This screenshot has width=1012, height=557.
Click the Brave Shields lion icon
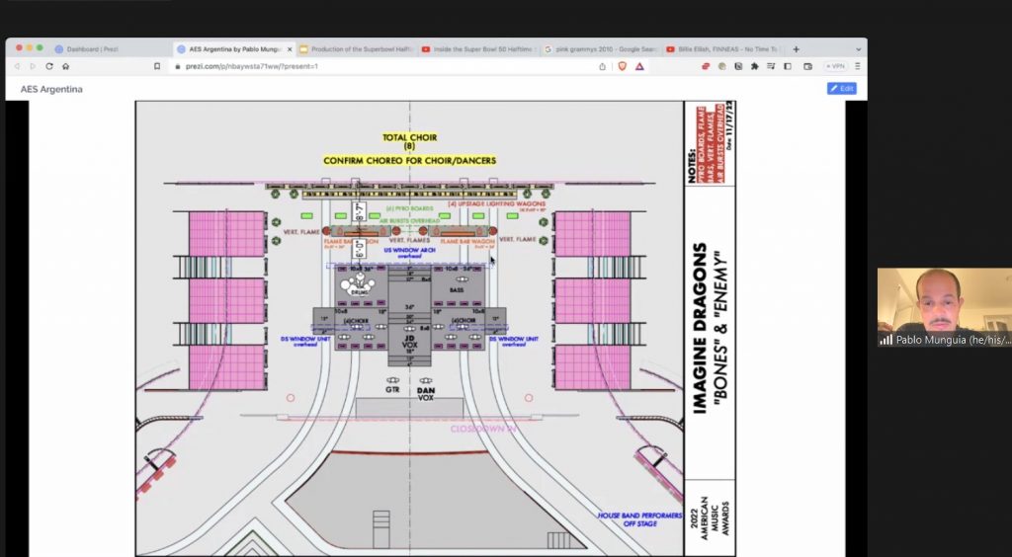point(622,66)
